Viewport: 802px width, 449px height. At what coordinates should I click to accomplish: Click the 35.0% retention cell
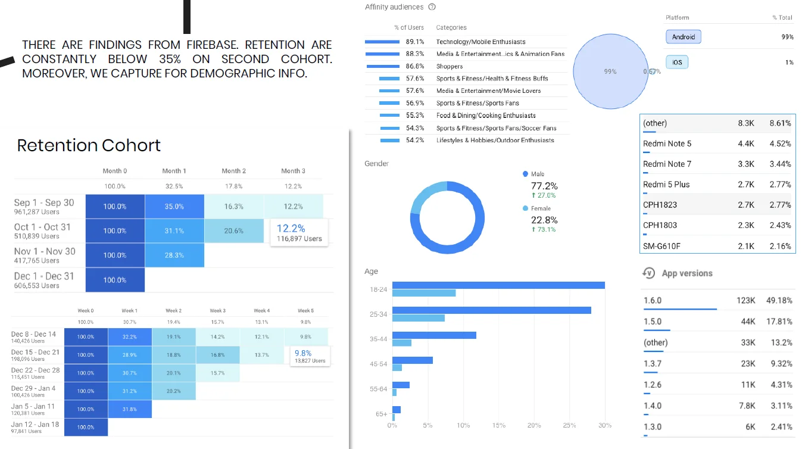tap(174, 207)
